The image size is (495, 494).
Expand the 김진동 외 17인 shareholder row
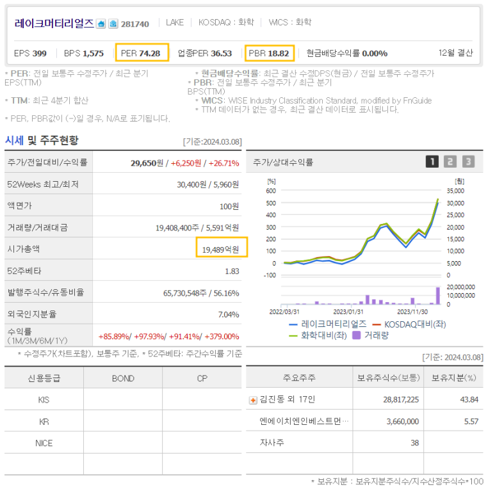tap(253, 400)
